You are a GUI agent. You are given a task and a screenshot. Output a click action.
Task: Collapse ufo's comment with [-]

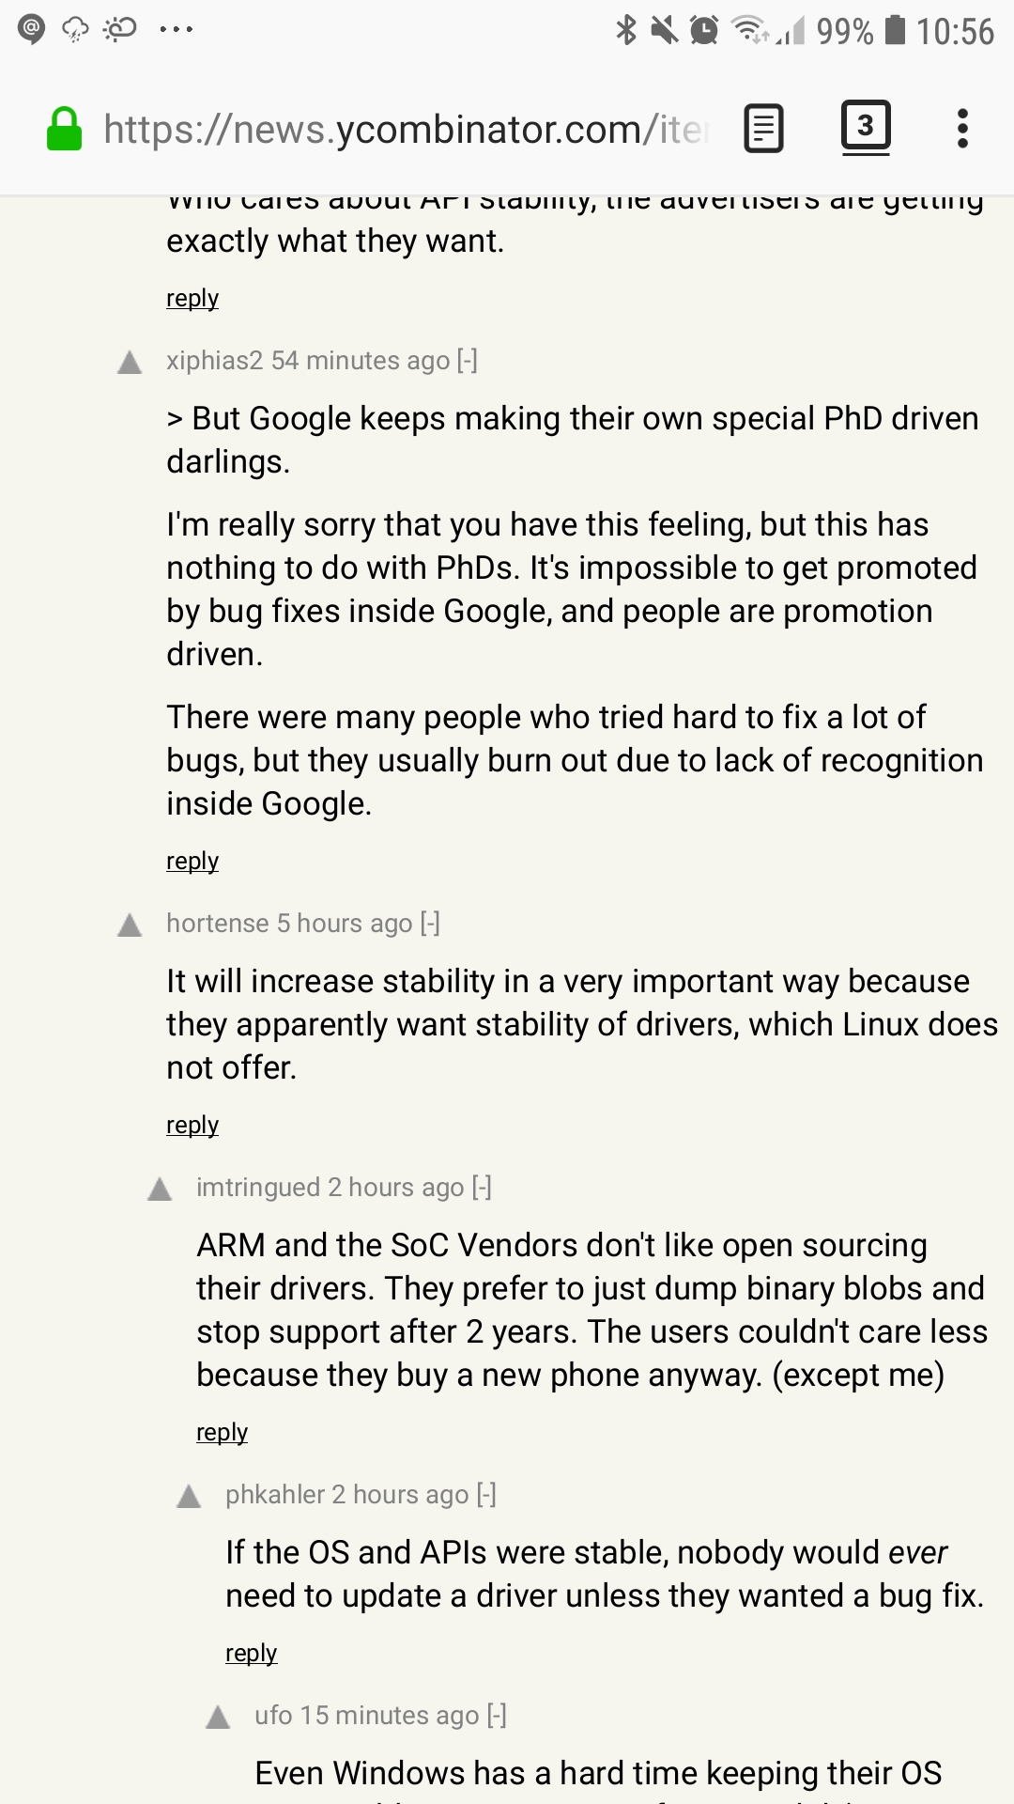point(497,1716)
